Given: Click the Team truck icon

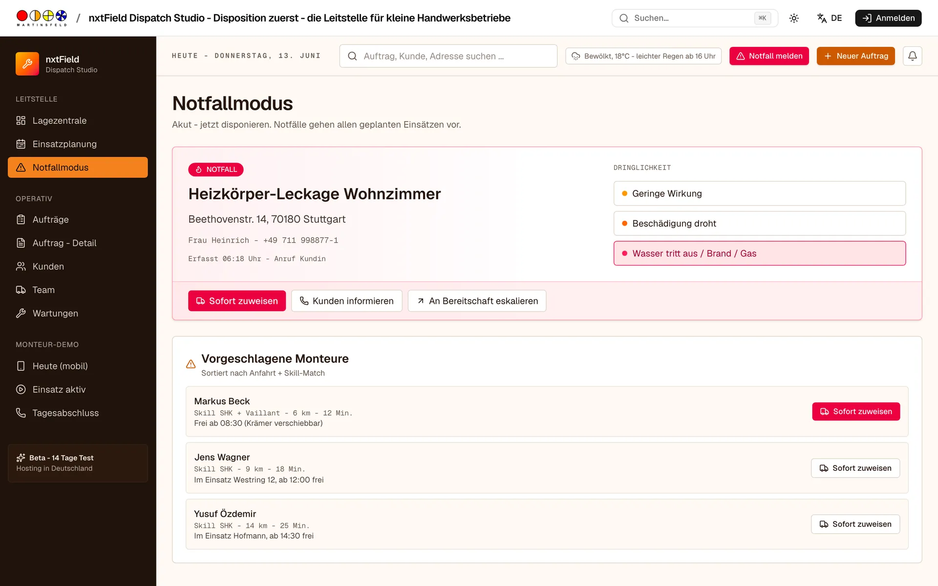Looking at the screenshot, I should [x=21, y=290].
